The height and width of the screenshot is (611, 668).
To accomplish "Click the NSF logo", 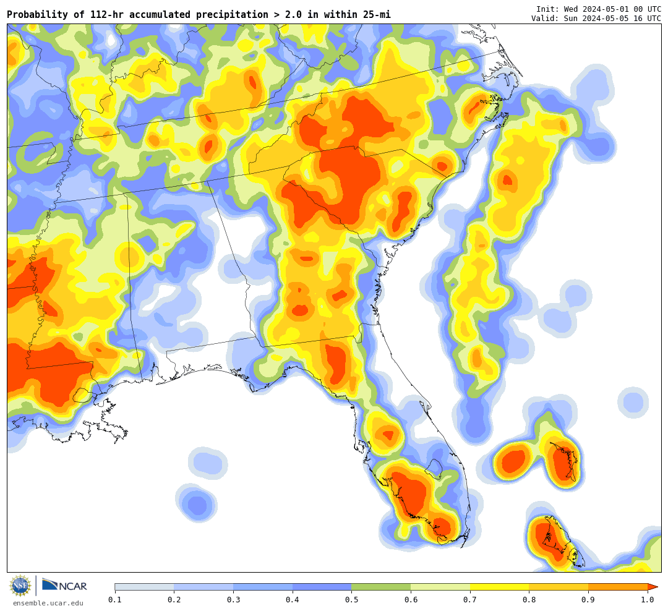I will 20,586.
